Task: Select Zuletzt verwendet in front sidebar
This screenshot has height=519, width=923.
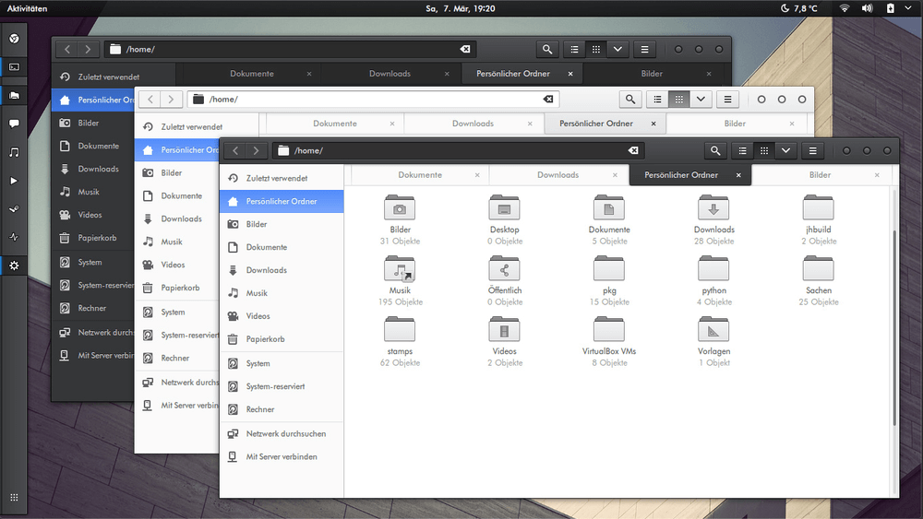Action: (x=282, y=178)
